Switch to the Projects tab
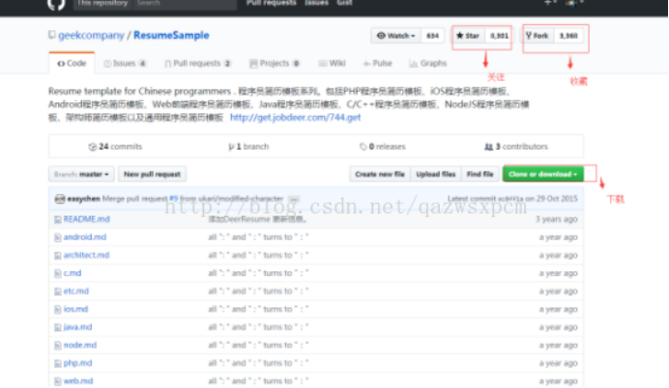 [x=275, y=64]
